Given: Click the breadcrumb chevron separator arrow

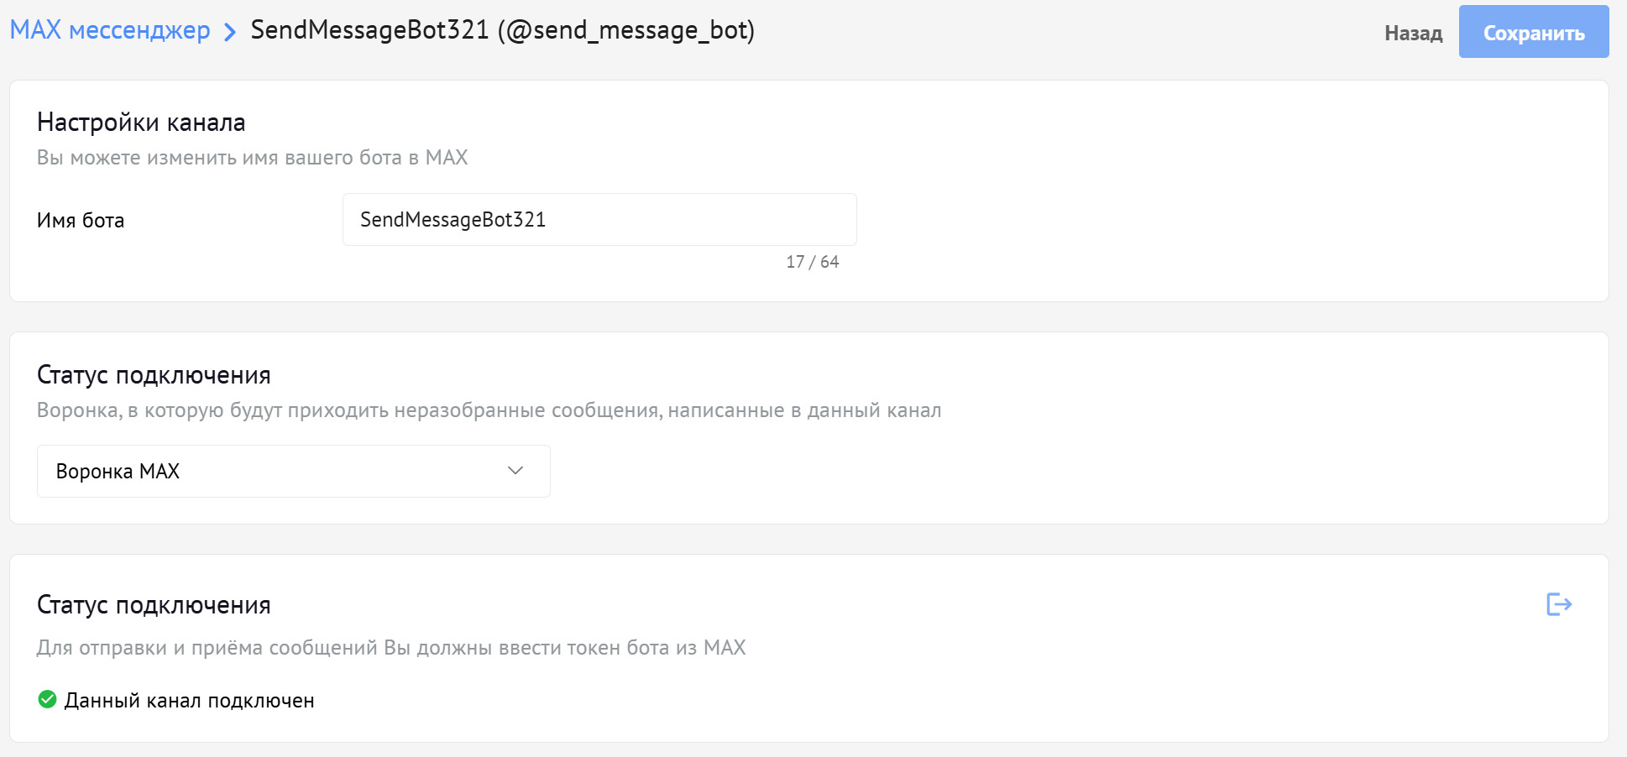Looking at the screenshot, I should pyautogui.click(x=230, y=32).
